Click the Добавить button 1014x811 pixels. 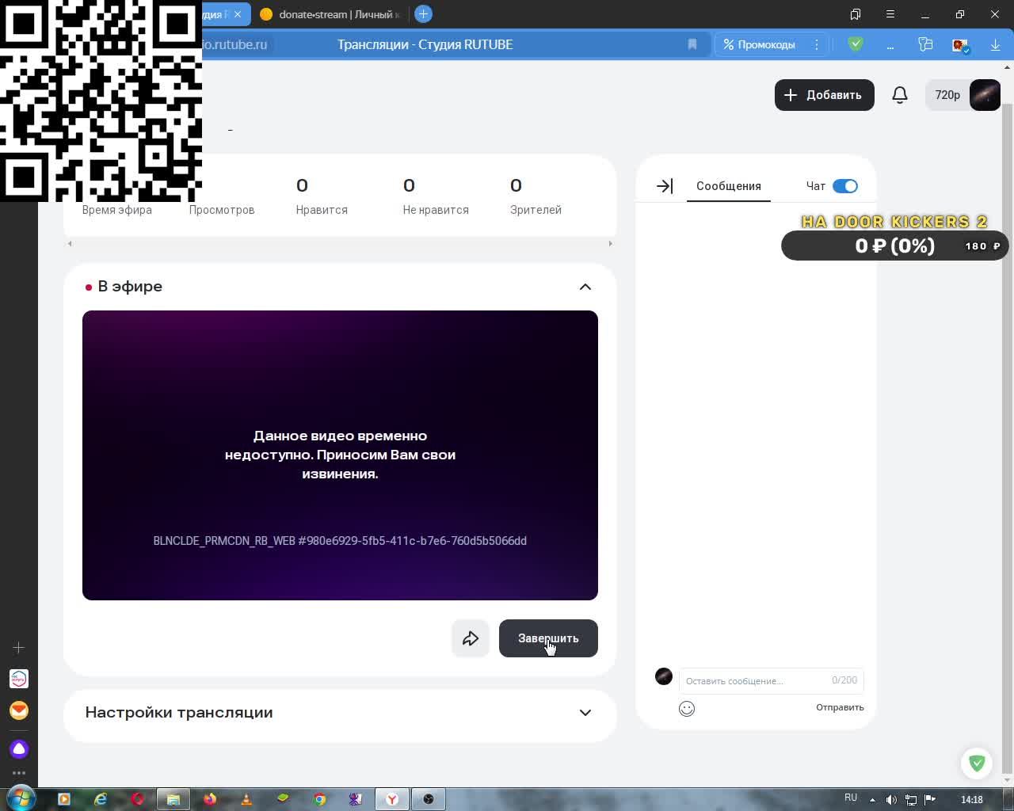coord(825,95)
